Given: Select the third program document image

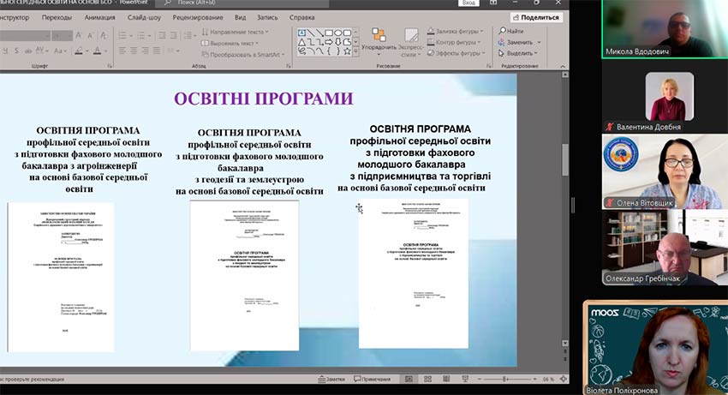Looking at the screenshot, I should (x=413, y=274).
